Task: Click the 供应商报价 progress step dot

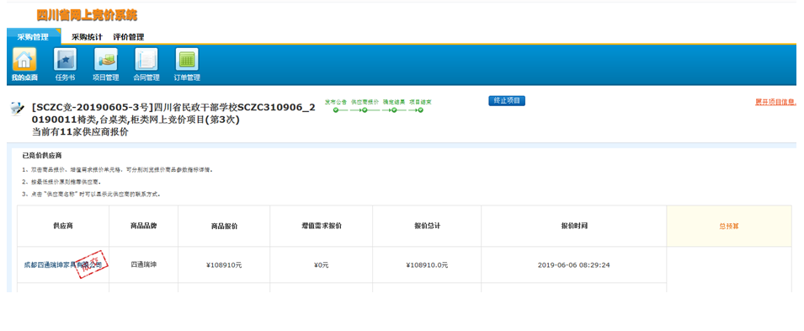Action: (364, 109)
